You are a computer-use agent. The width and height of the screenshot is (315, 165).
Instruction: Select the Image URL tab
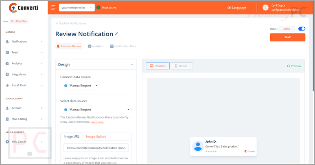point(72,136)
